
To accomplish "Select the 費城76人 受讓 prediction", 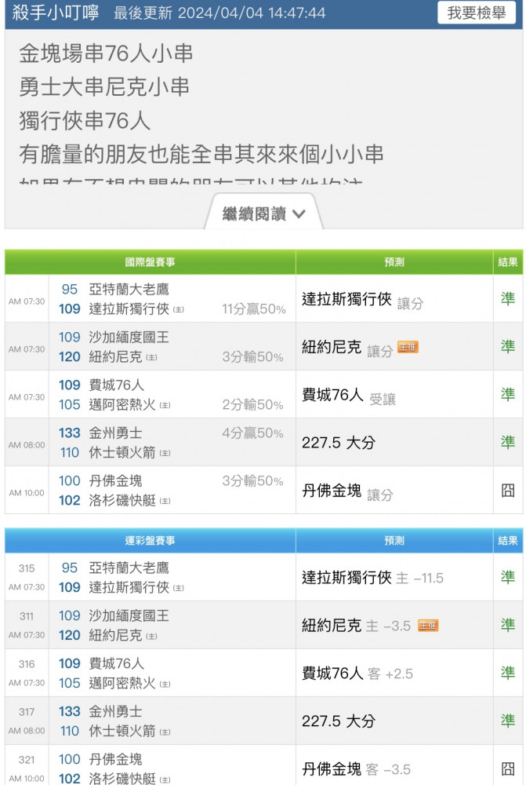I will (349, 396).
